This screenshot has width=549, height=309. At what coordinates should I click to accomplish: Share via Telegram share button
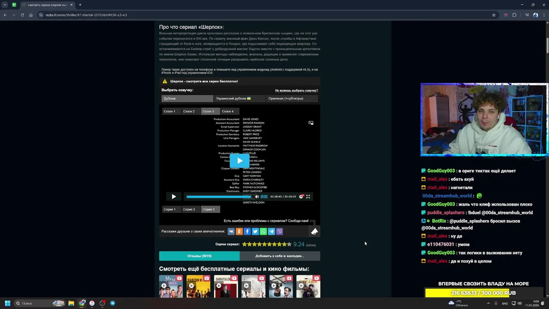coord(271,231)
